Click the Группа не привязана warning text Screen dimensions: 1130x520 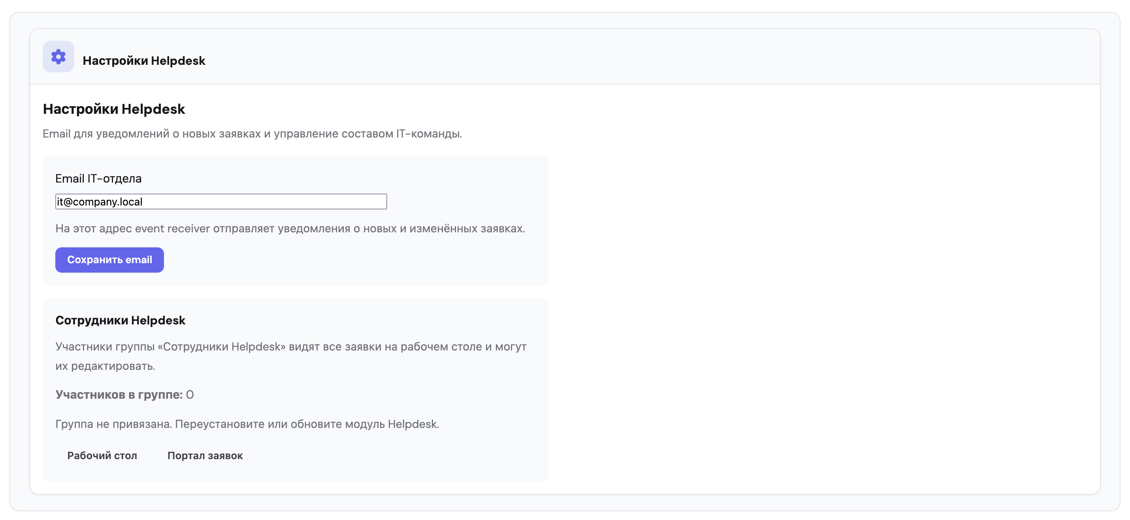click(247, 424)
